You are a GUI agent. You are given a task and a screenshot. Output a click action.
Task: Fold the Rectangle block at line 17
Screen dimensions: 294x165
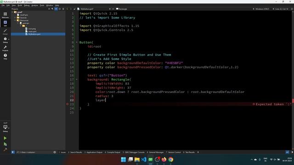click(77, 79)
